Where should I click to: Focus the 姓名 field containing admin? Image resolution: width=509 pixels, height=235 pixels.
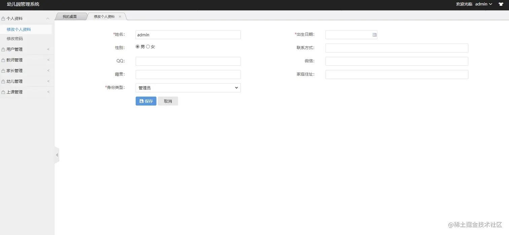[188, 35]
